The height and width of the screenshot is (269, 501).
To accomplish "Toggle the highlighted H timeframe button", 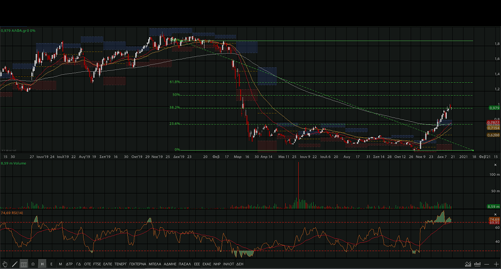I will [42, 264].
